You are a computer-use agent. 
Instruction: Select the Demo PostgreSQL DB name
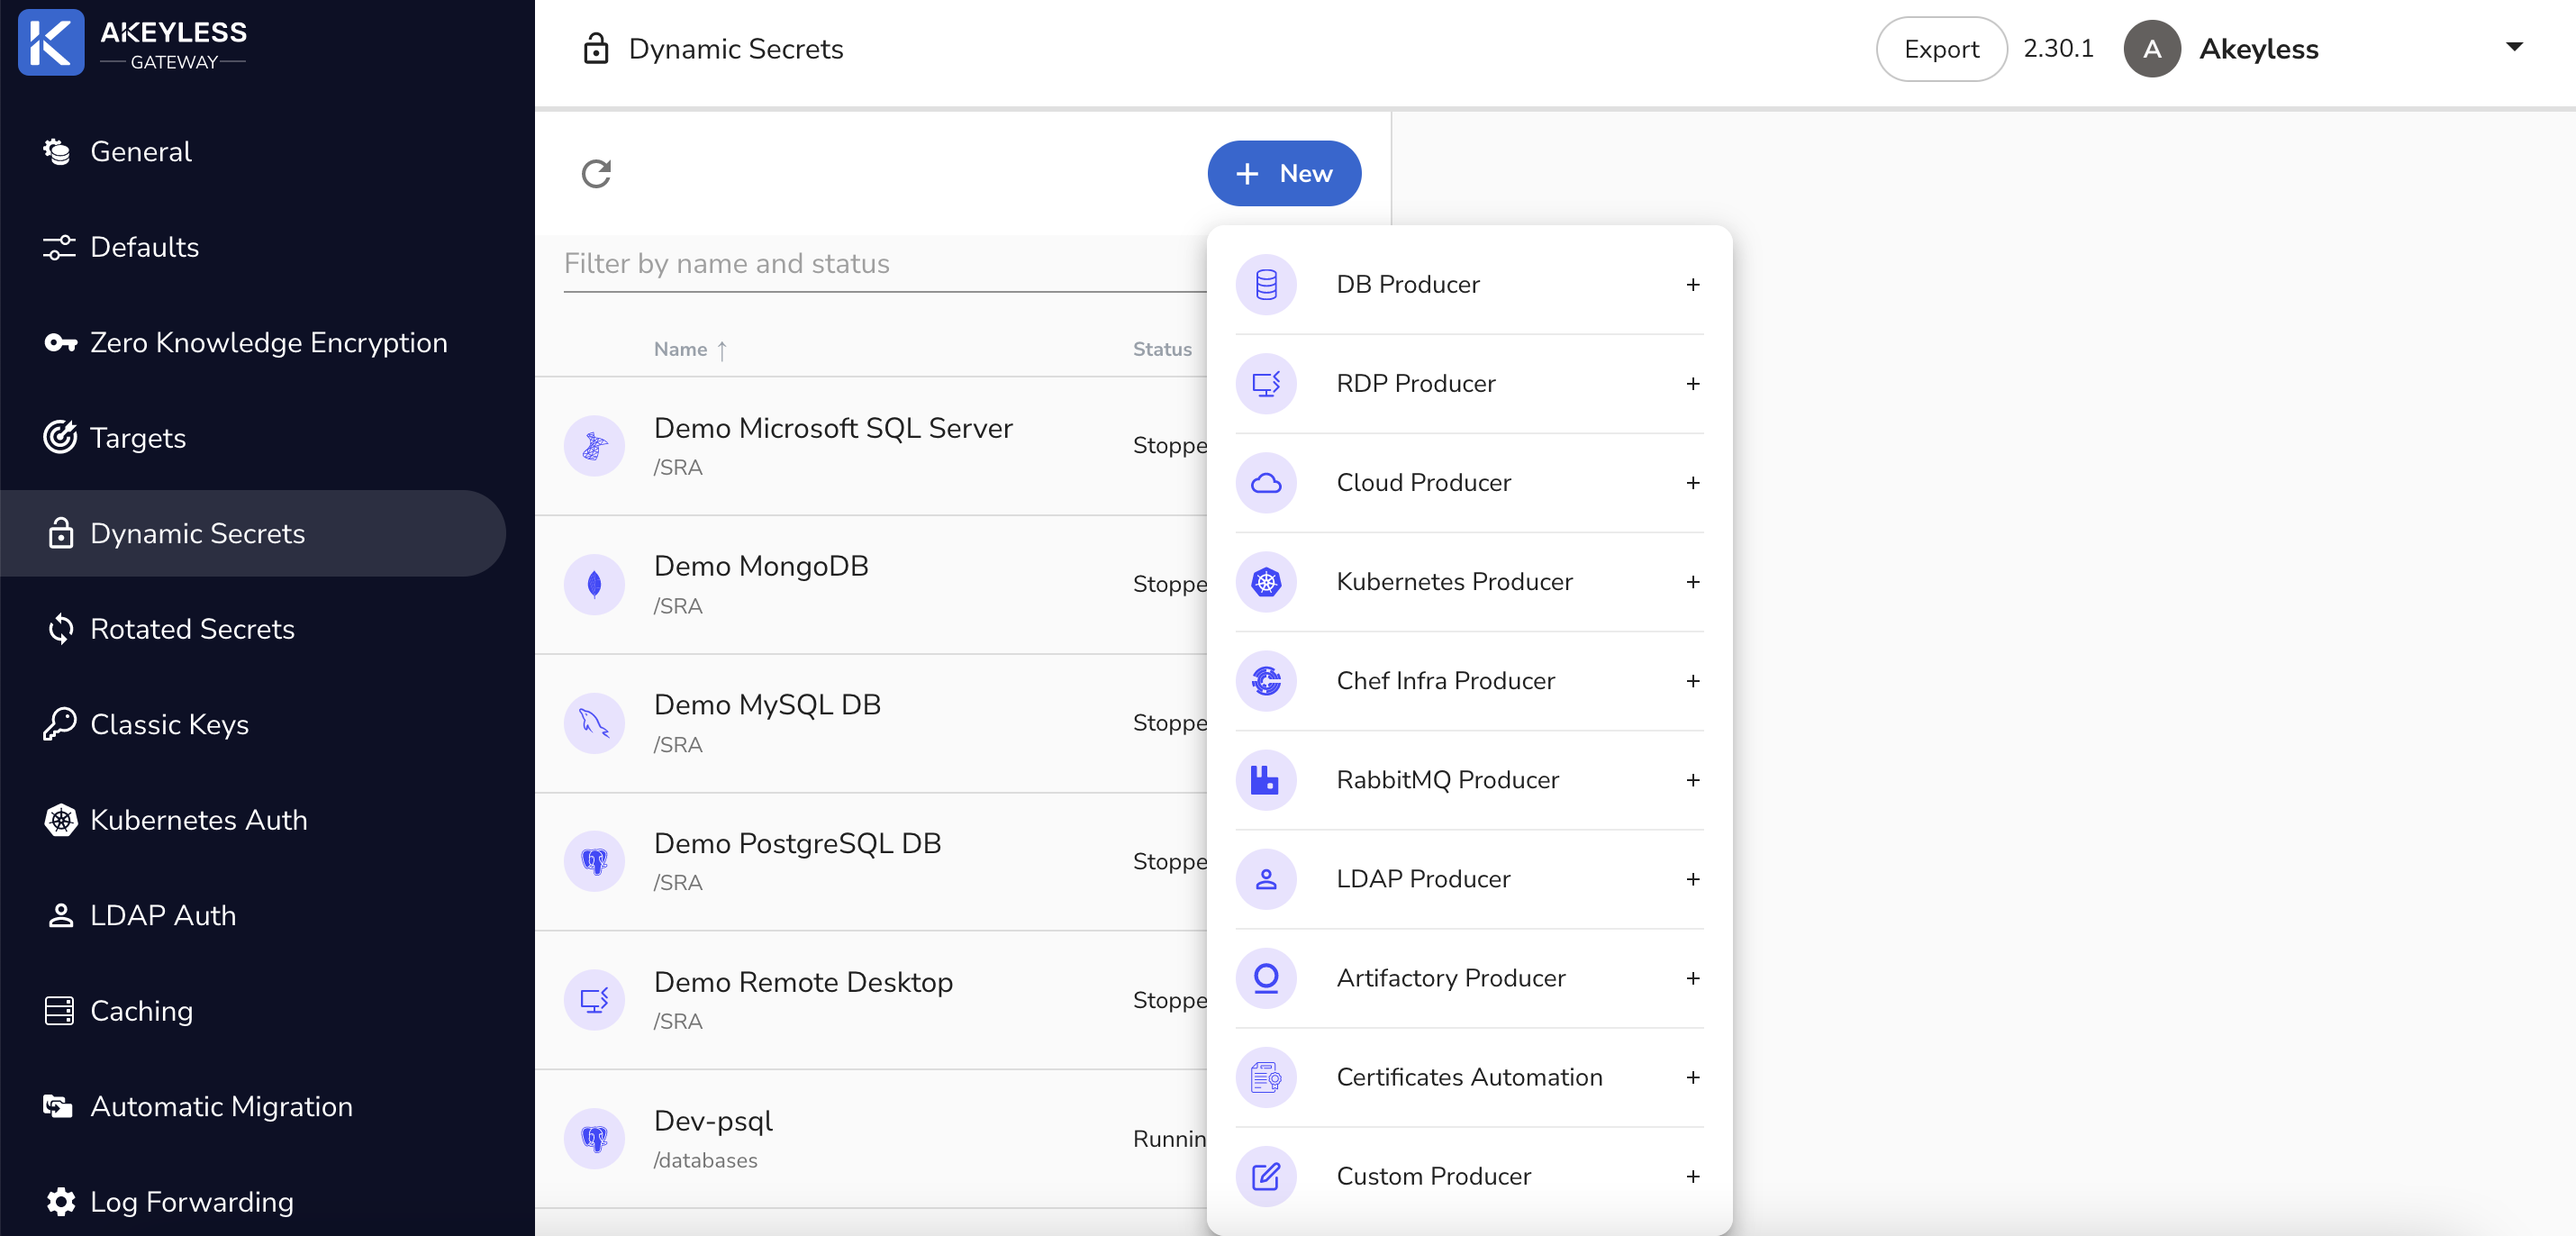[x=797, y=843]
